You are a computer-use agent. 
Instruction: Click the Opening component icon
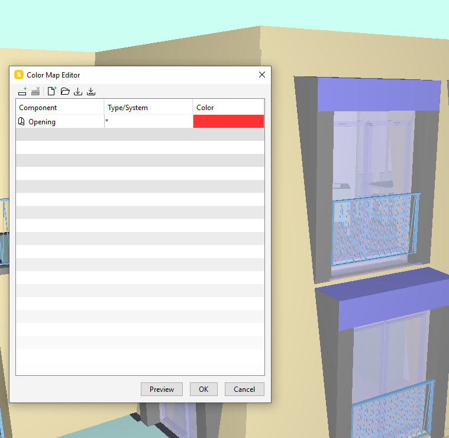coord(21,121)
